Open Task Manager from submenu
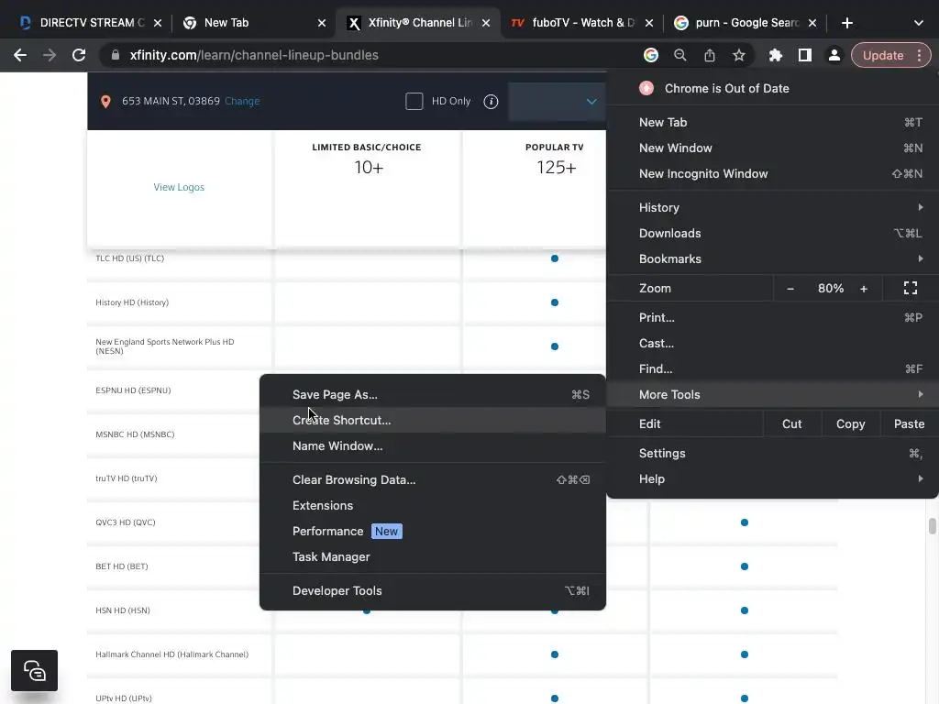The image size is (939, 704). tap(433, 556)
